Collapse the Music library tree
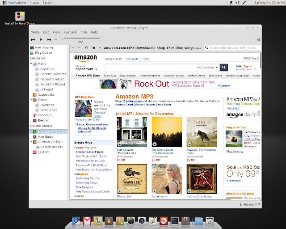The height and width of the screenshot is (229, 286). tap(31, 64)
